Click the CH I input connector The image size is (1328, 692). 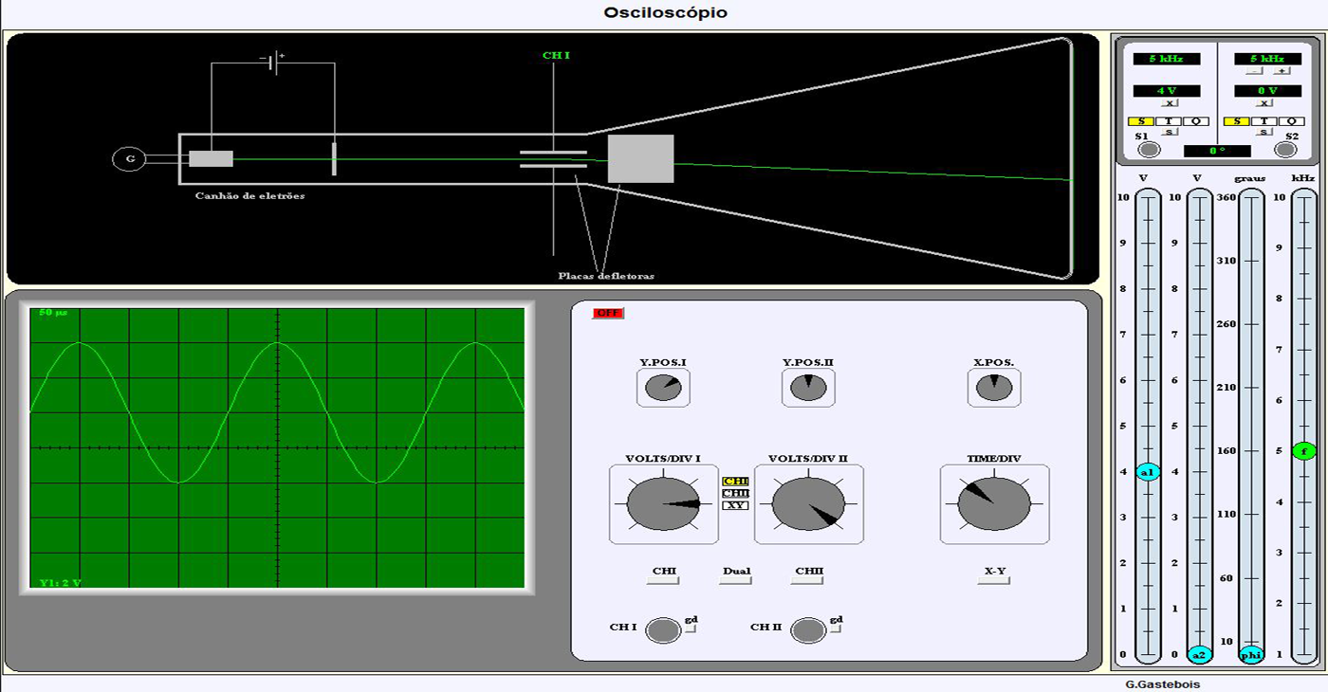(663, 630)
